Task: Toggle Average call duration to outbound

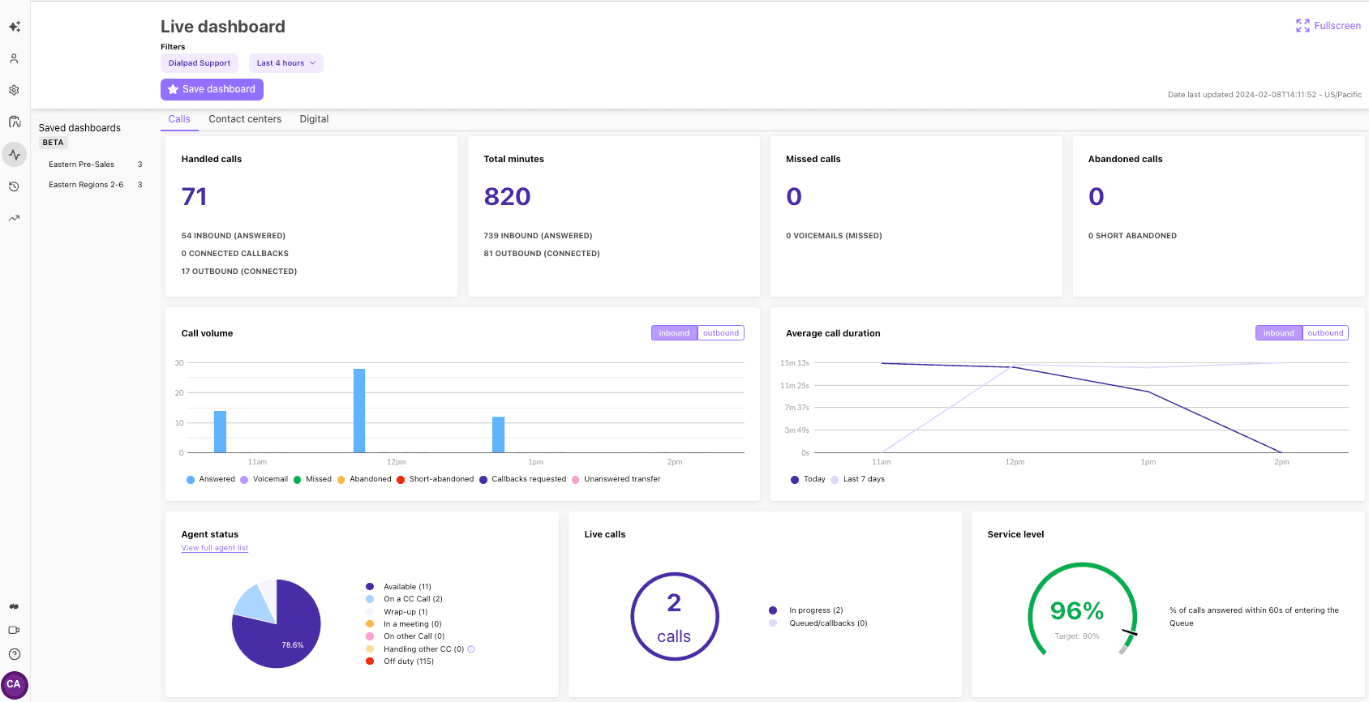Action: [x=1325, y=333]
